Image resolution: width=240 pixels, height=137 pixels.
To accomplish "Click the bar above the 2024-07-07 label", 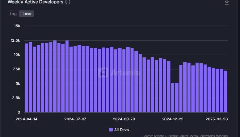I will pos(75,79).
